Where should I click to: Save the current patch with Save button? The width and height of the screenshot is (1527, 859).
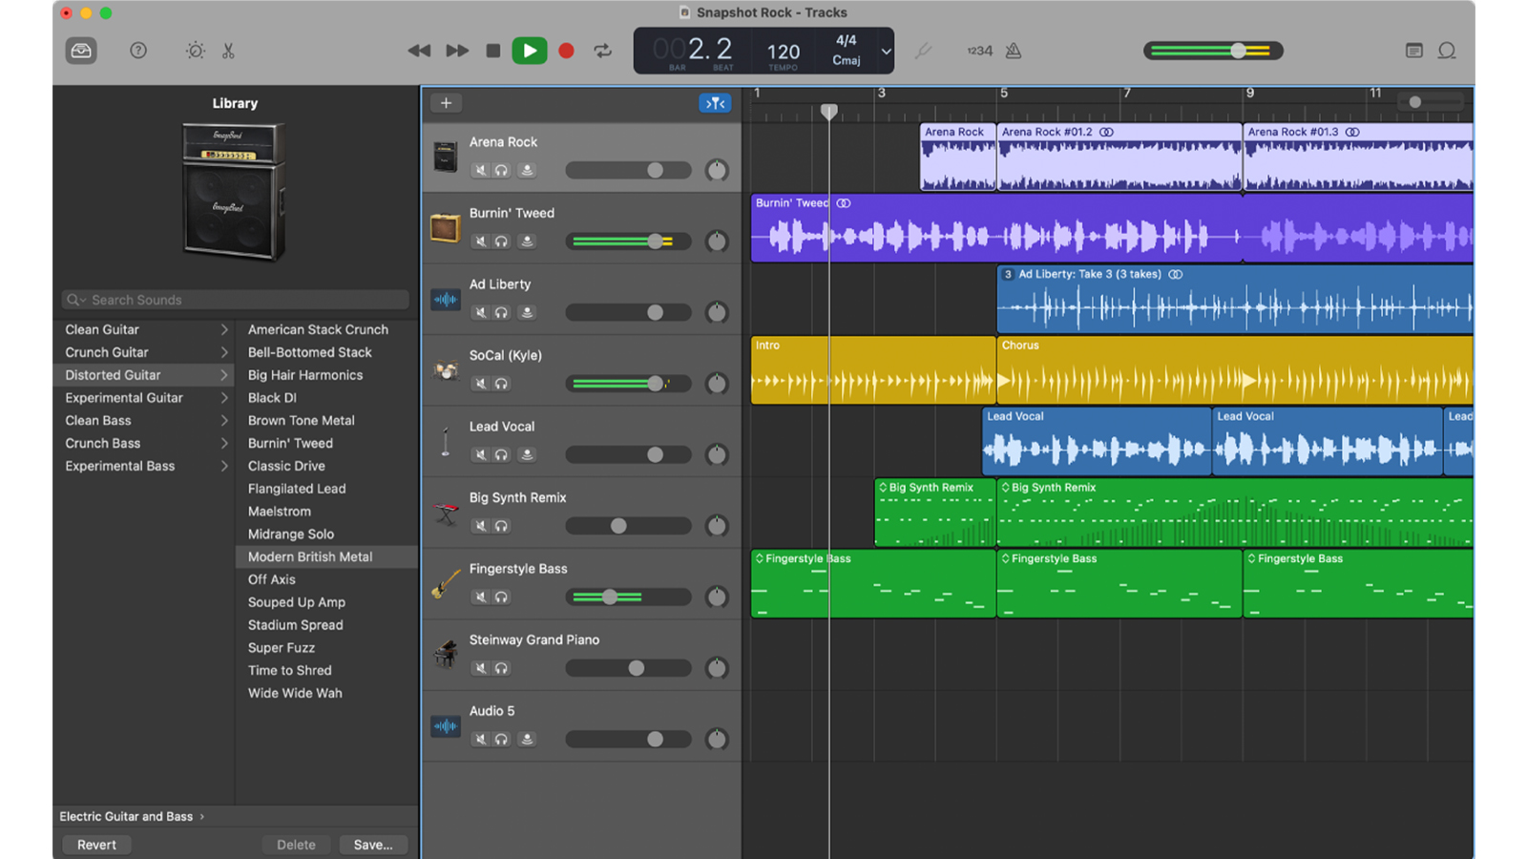[373, 844]
